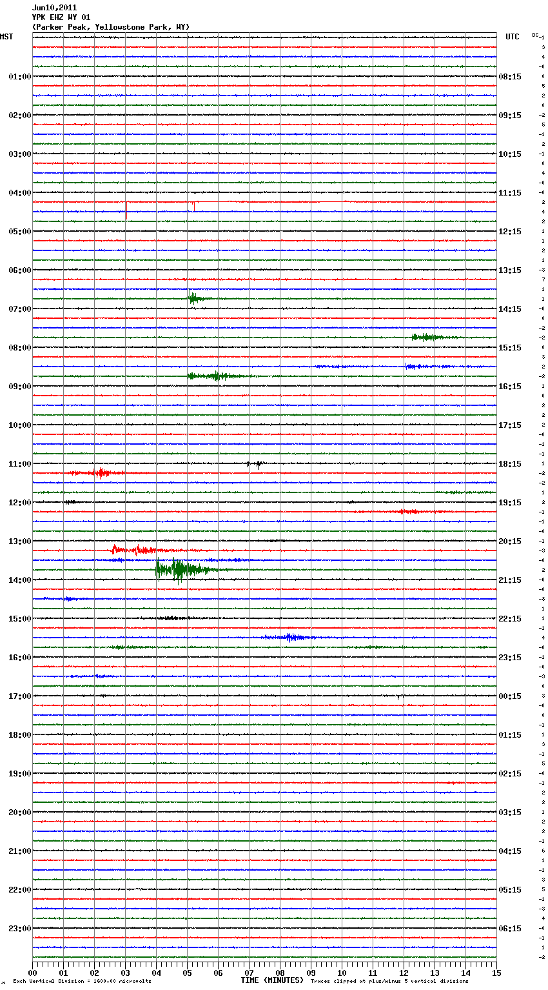Screen dimensions: 548x990
Task: Click the black event near minute 7 on 11:00 trace
Action: (255, 463)
